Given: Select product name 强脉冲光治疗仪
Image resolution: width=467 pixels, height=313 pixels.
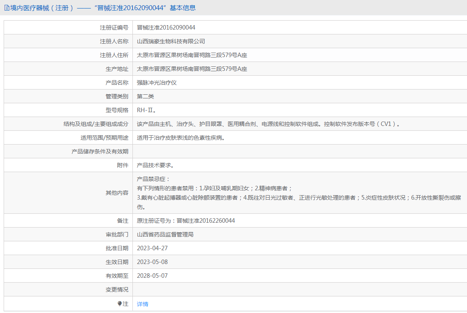Looking at the screenshot, I should 157,83.
